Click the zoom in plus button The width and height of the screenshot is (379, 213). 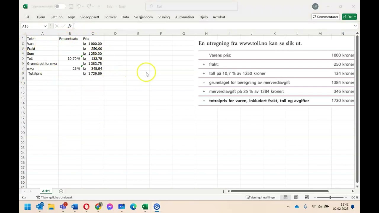[346, 197]
